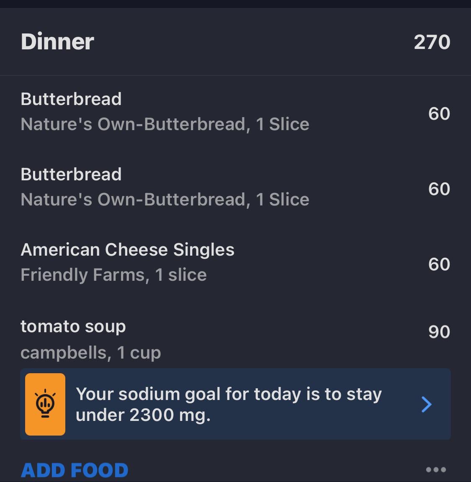
Task: Tap second Nature's Own-Butterbread, 1 Slice subtitle
Action: tap(165, 199)
